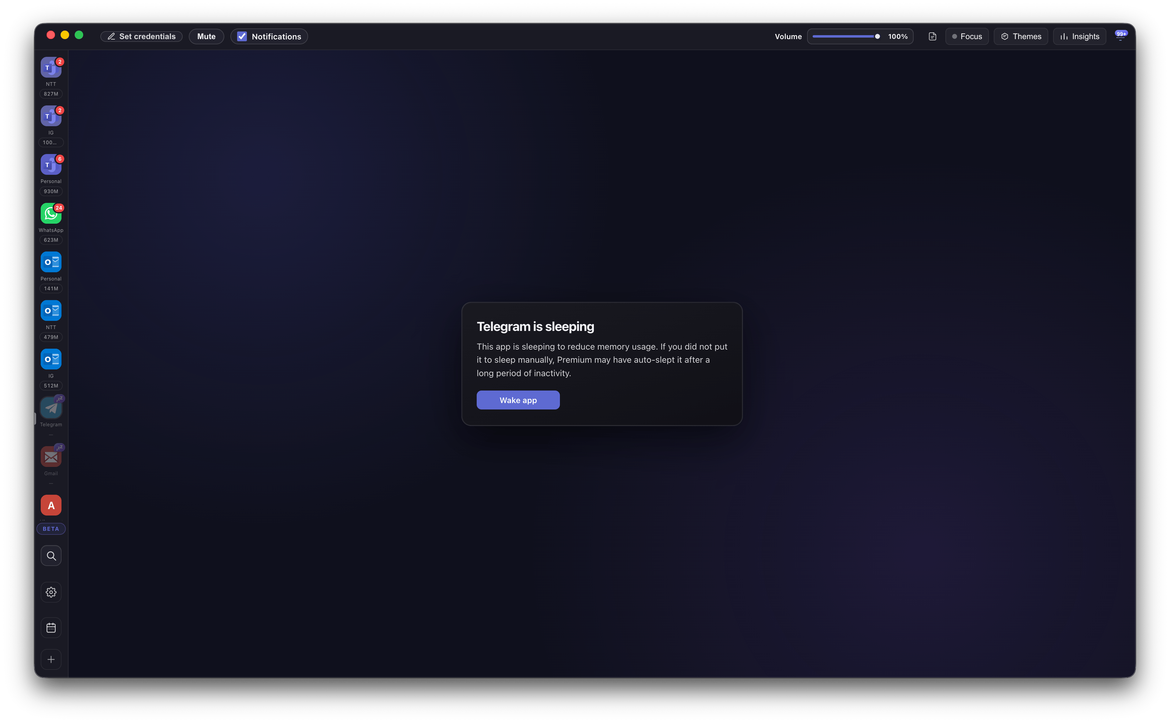Open the document notes icon in toolbar

[x=932, y=36]
